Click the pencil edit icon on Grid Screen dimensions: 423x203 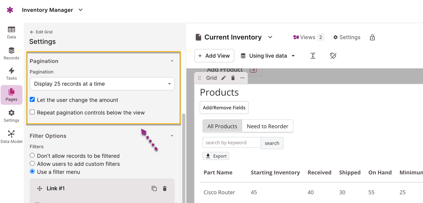pos(224,78)
